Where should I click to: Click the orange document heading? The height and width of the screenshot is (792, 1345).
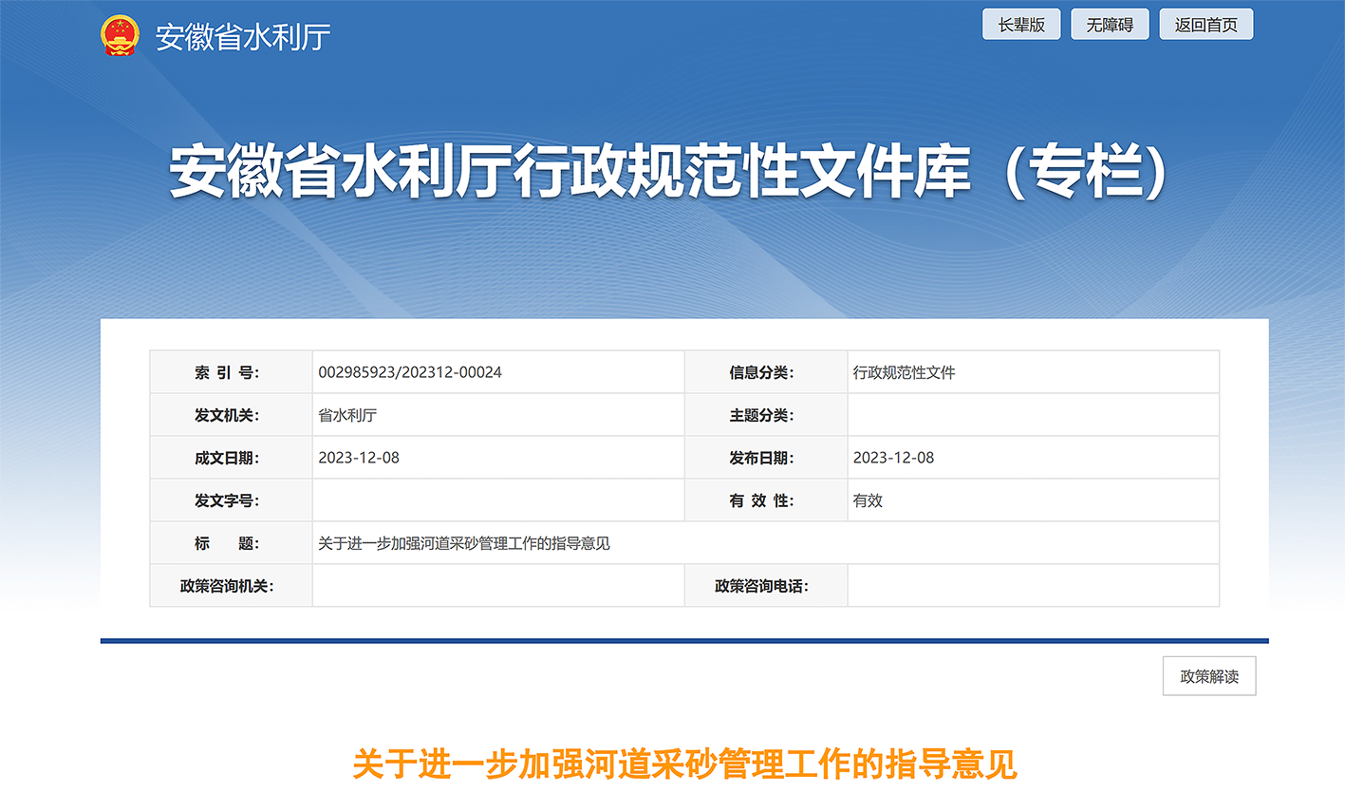[684, 764]
